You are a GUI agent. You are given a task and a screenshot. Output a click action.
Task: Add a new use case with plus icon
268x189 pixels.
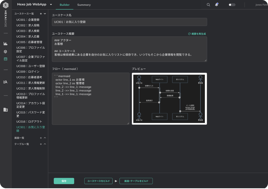point(41,14)
